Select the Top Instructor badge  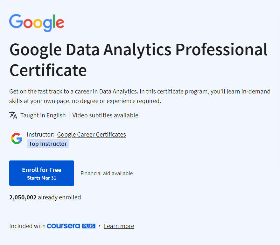point(48,144)
